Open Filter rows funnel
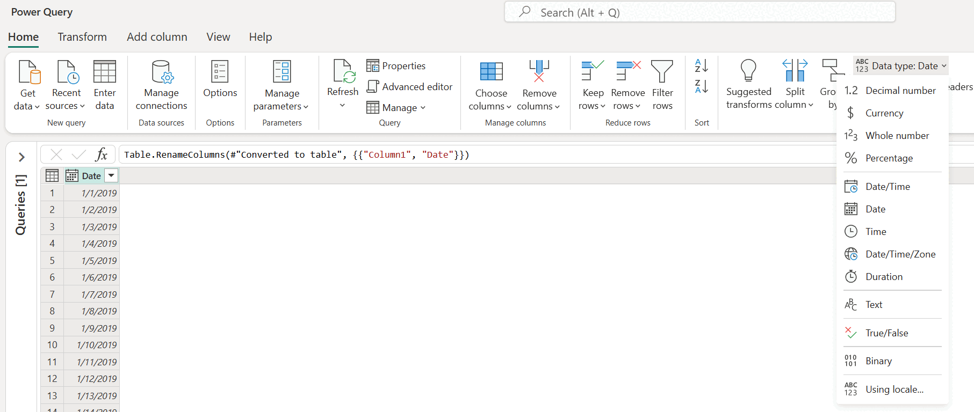 pos(662,71)
